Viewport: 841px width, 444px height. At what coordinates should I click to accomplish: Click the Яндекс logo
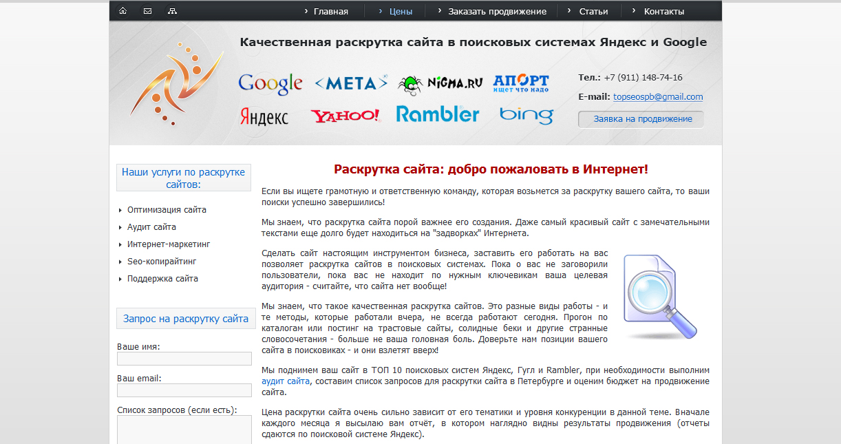click(264, 116)
